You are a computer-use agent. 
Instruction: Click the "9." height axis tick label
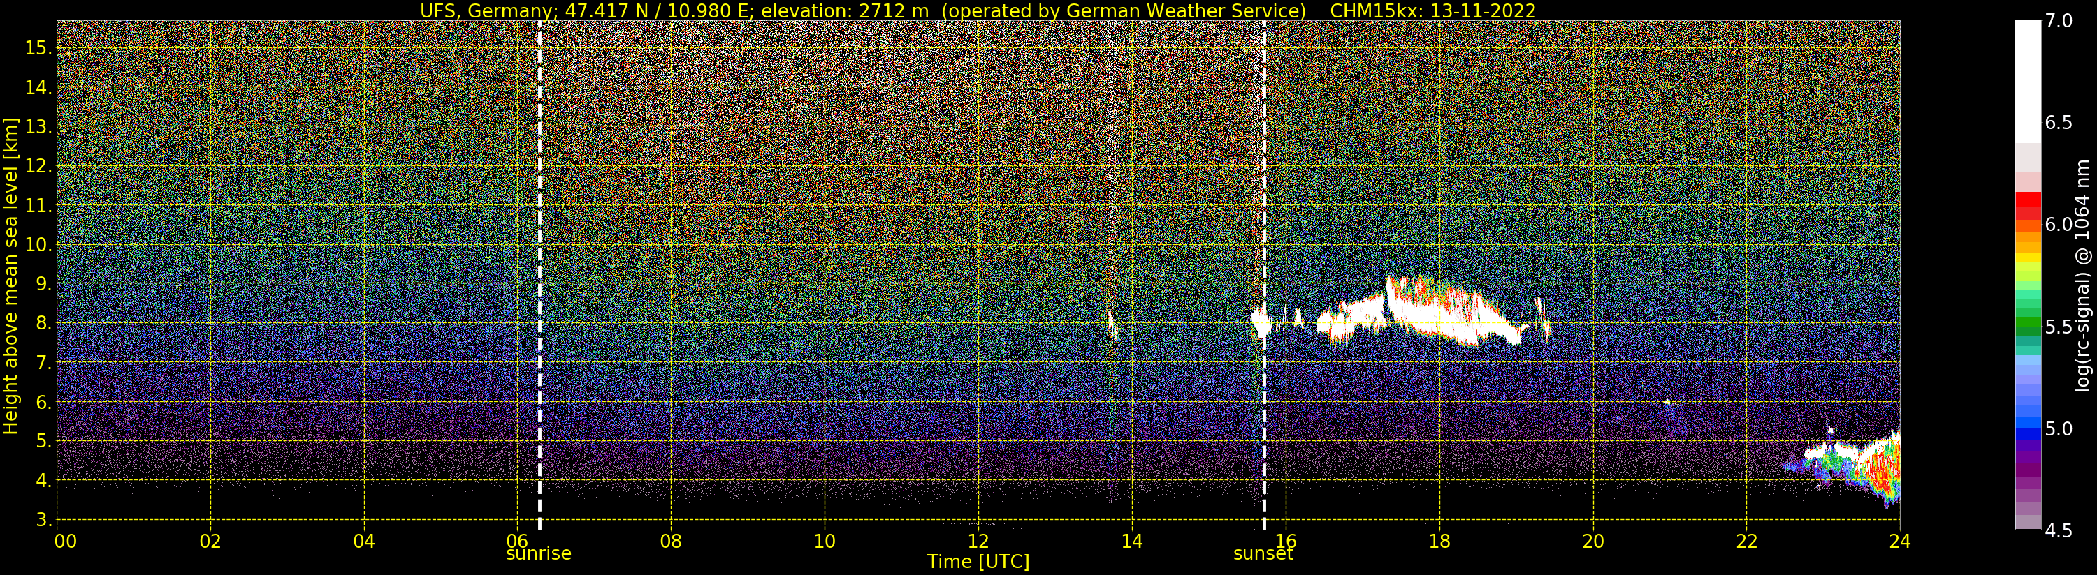[x=43, y=284]
